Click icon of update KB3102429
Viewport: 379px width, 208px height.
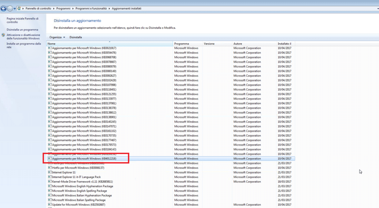[x=50, y=80]
